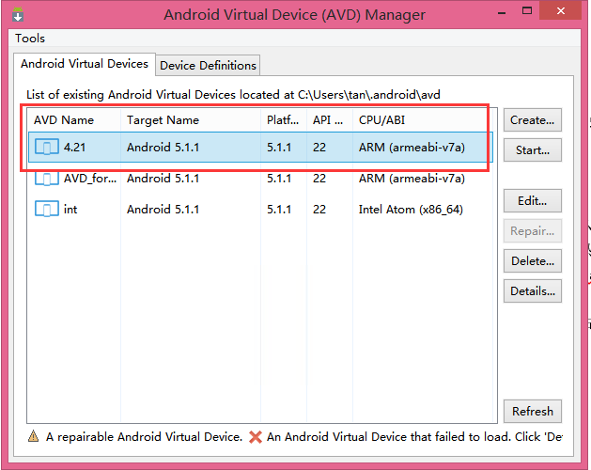Click Android 5.1.1 target in int row
This screenshot has height=470, width=591.
163,210
